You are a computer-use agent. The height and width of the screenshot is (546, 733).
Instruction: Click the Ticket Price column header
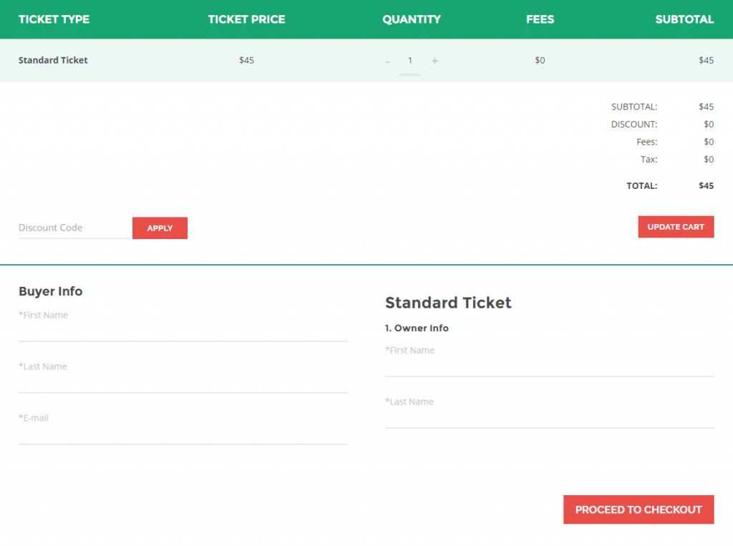[246, 19]
